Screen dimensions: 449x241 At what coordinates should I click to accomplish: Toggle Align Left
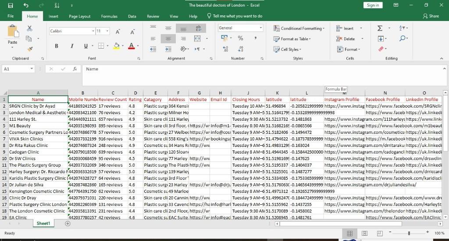click(153, 38)
